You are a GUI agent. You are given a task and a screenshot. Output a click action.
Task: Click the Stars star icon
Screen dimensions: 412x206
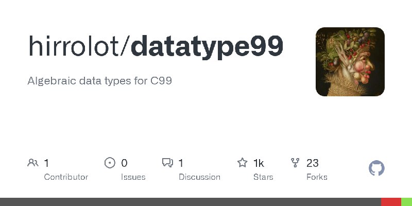point(242,163)
